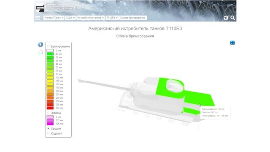This screenshot has width=270, height=152.
Task: Select the 75 мм armor swatch
Action: pyautogui.click(x=50, y=71)
